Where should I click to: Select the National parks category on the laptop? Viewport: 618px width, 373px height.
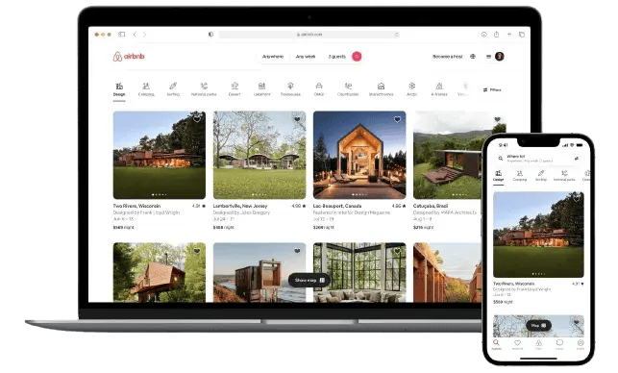click(204, 89)
